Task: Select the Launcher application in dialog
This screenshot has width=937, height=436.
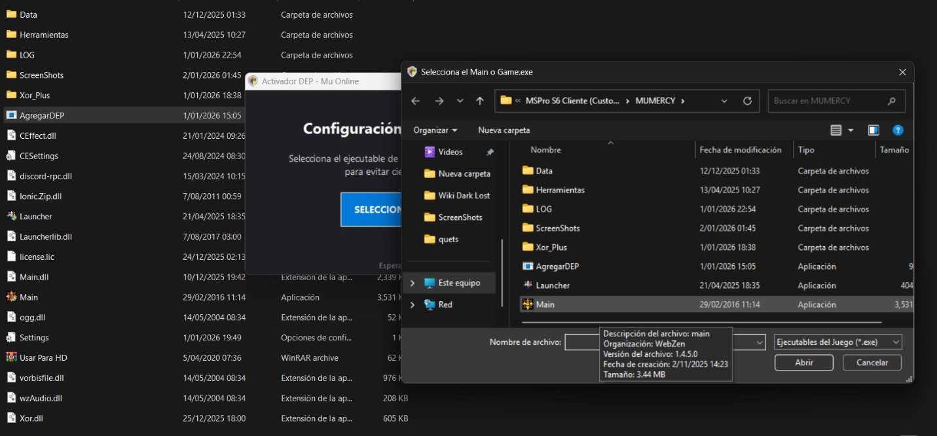Action: tap(553, 285)
